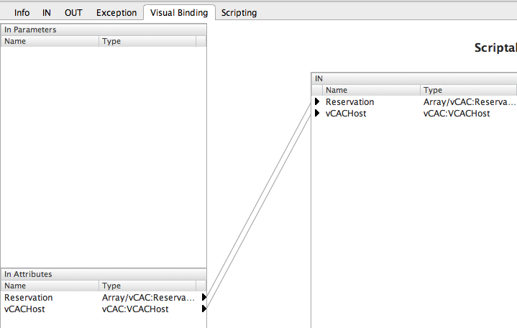The image size is (517, 328).
Task: Go to the Exception tab
Action: coord(116,13)
